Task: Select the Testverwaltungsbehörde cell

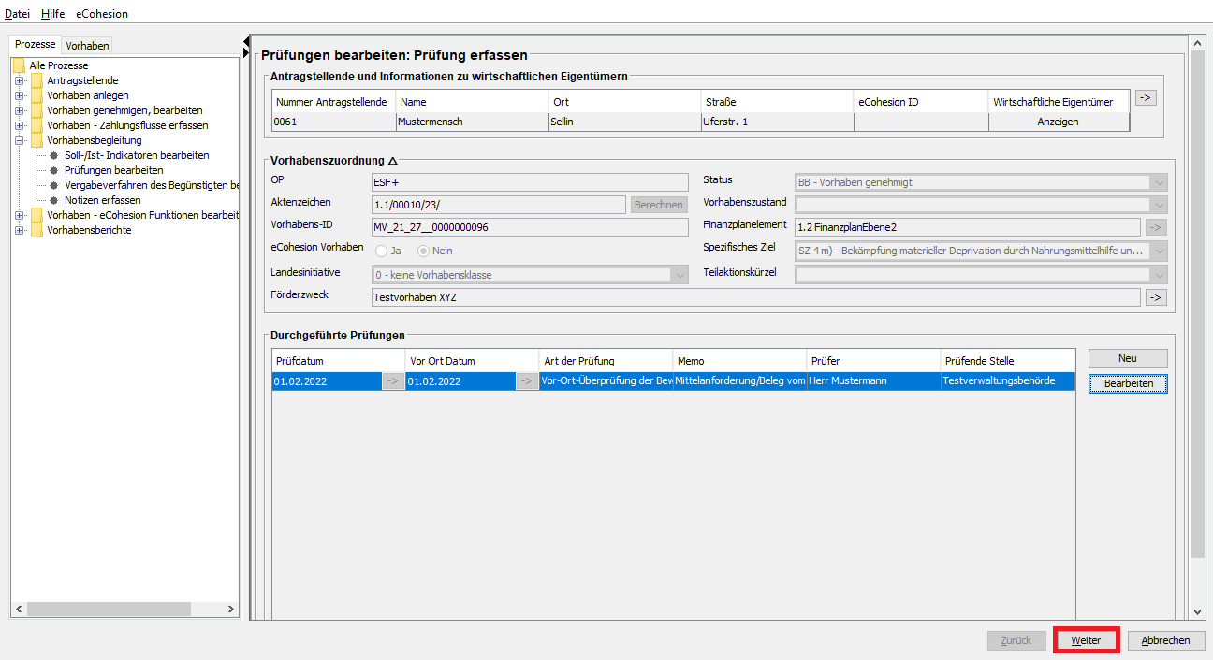Action: pos(1008,381)
